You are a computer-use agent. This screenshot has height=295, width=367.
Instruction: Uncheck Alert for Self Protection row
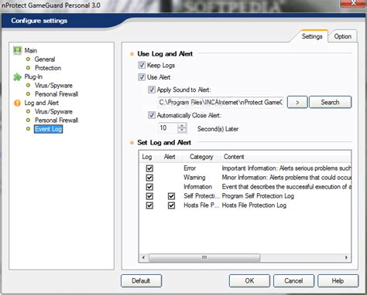pos(171,196)
